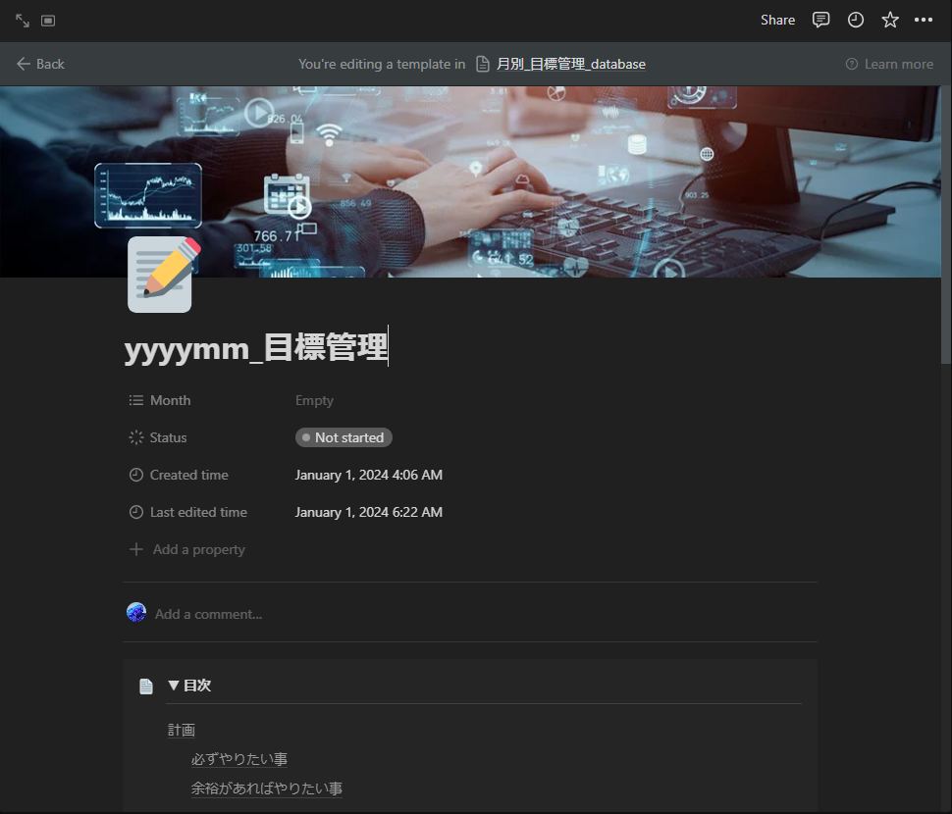Change the memo pencil page icon

click(x=164, y=275)
